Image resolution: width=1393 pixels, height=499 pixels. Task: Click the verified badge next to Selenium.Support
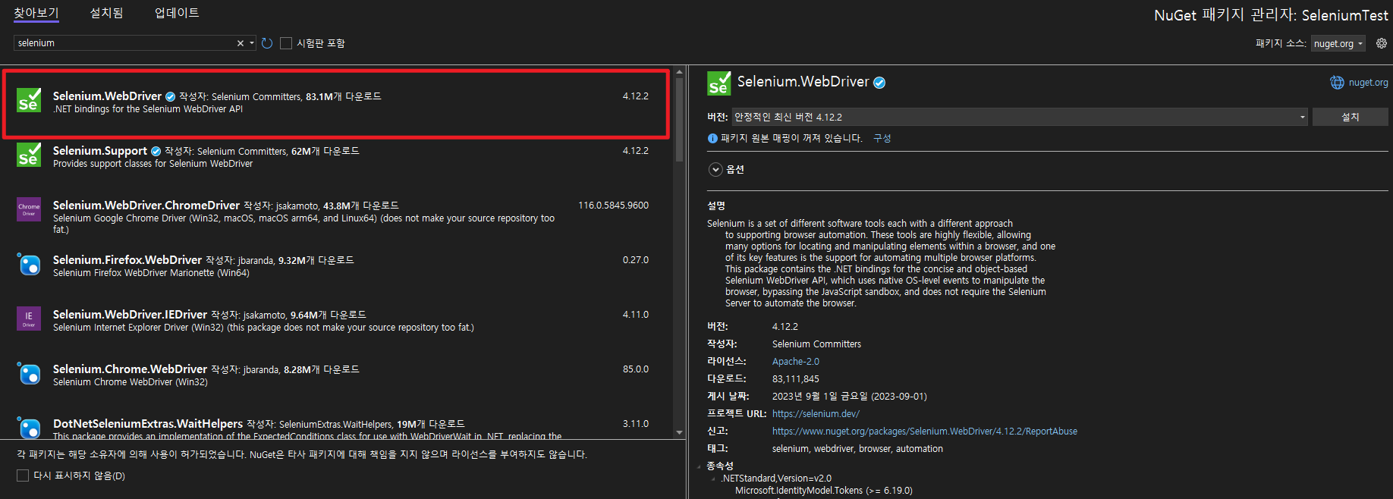156,152
